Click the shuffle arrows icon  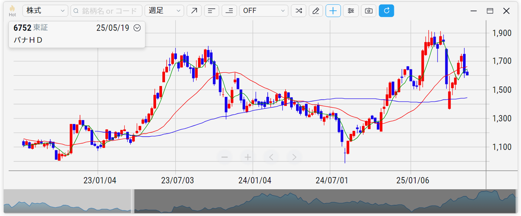tap(298, 11)
